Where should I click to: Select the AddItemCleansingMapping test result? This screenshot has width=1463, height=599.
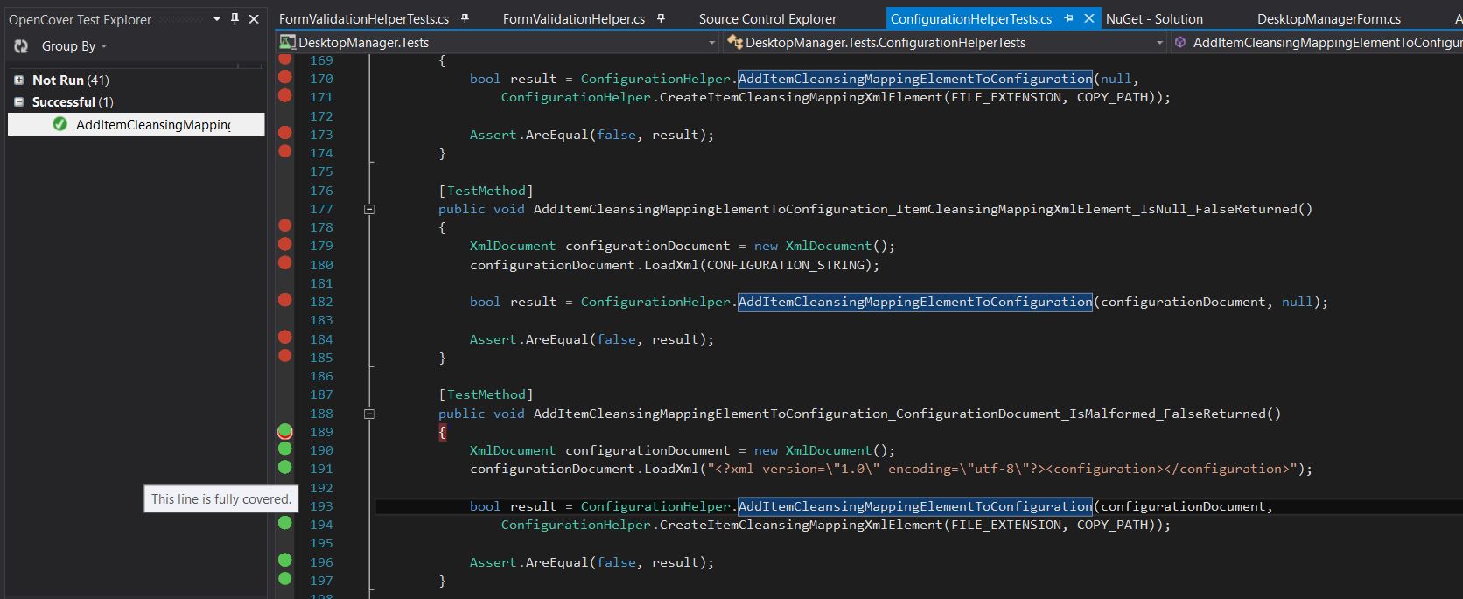[x=152, y=124]
